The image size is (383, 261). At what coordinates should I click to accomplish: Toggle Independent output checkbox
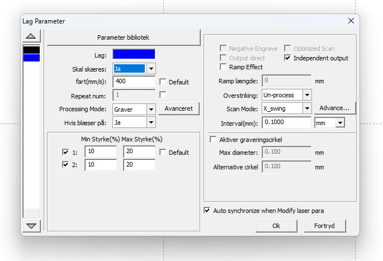click(287, 58)
